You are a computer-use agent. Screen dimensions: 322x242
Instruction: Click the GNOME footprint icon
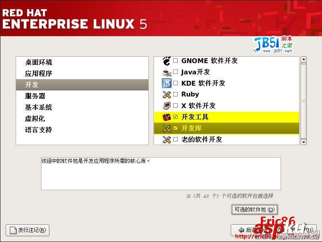click(x=166, y=61)
